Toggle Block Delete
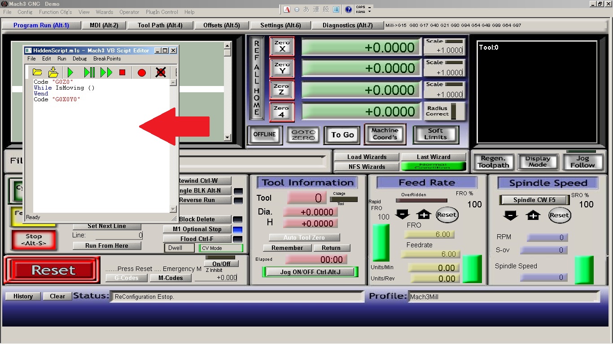The height and width of the screenshot is (344, 613). 197,219
